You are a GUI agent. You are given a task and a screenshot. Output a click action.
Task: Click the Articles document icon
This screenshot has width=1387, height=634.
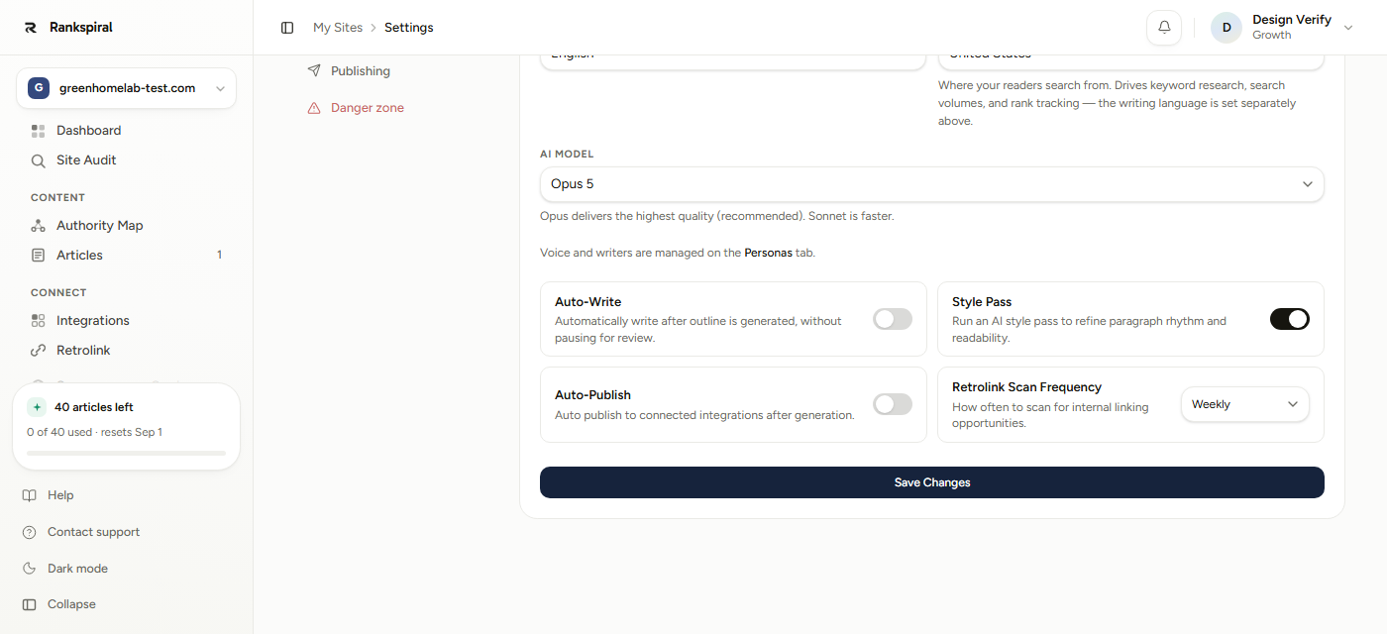point(39,256)
